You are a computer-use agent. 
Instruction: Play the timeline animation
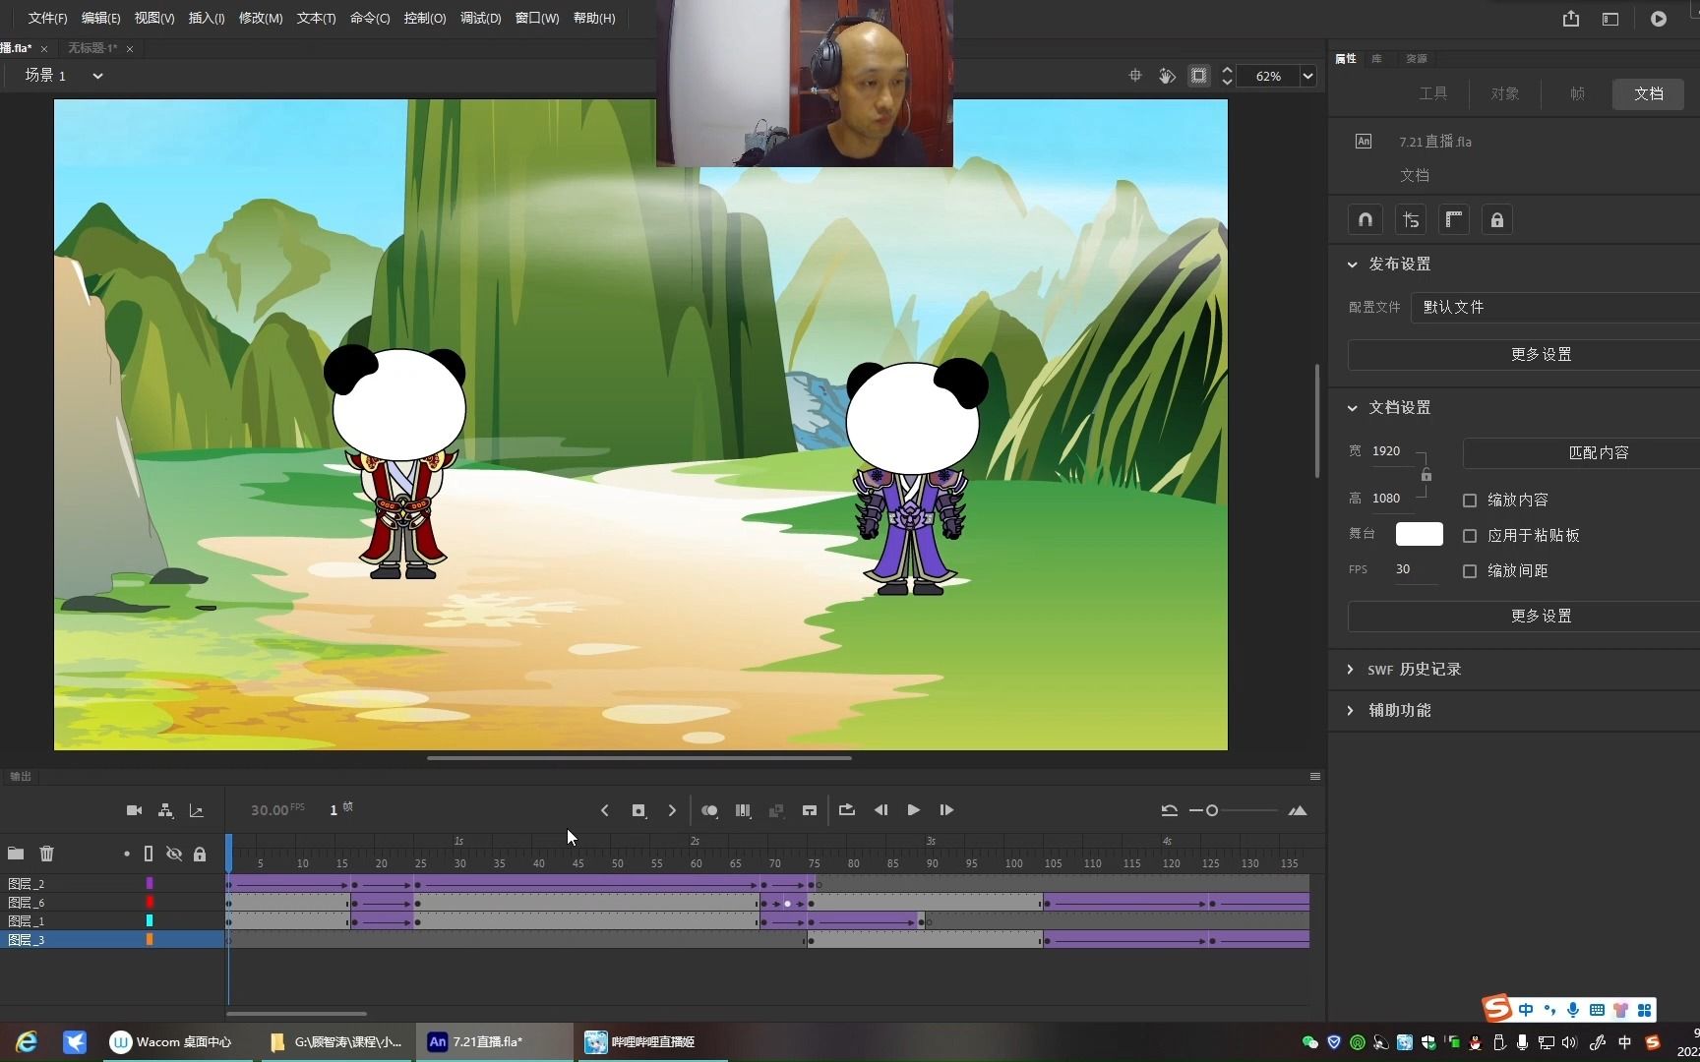[913, 810]
